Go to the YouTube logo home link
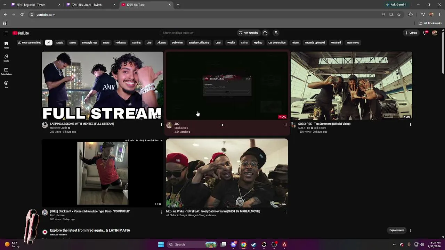Screen dimensions: 445x250 (x=21, y=33)
